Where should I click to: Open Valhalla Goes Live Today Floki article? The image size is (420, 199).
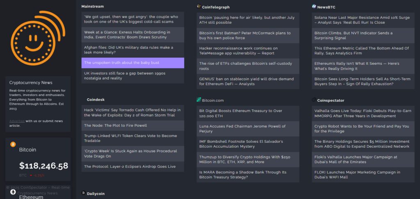pyautogui.click(x=363, y=113)
